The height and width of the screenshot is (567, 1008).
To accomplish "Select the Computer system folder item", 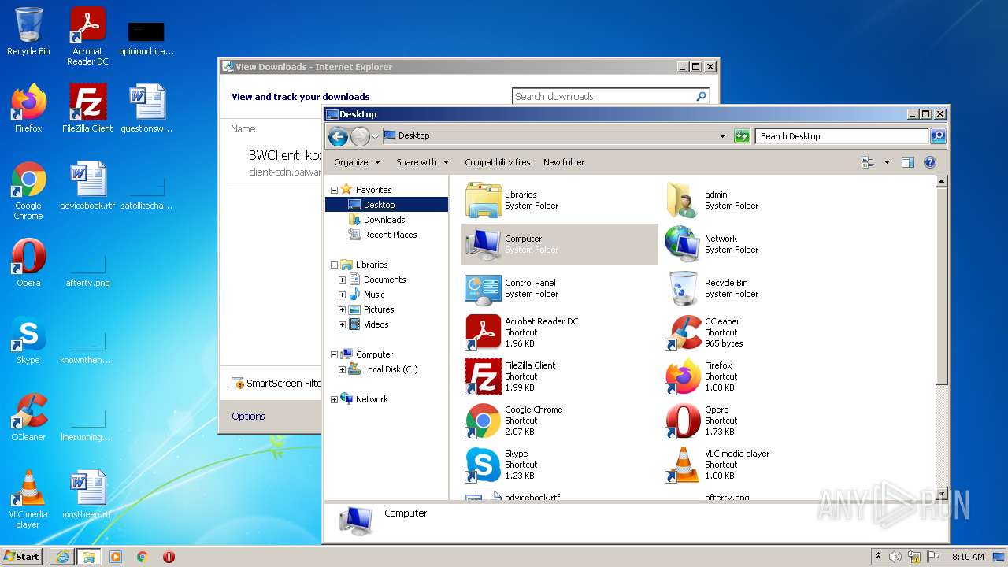I will point(559,244).
